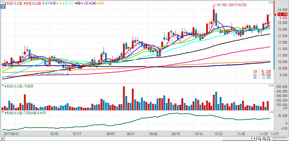Select the 5-day moving average legend
Image resolution: width=289 pixels, height=141 pixels.
[x=34, y=3]
